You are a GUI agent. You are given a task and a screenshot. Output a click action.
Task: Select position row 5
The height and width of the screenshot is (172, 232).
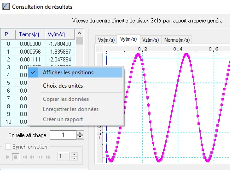(8, 83)
